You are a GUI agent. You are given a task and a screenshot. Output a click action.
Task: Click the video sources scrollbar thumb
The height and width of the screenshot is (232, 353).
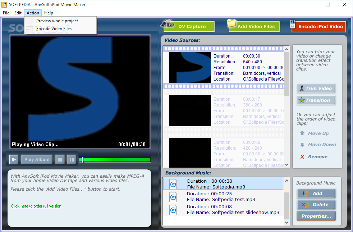(286, 74)
